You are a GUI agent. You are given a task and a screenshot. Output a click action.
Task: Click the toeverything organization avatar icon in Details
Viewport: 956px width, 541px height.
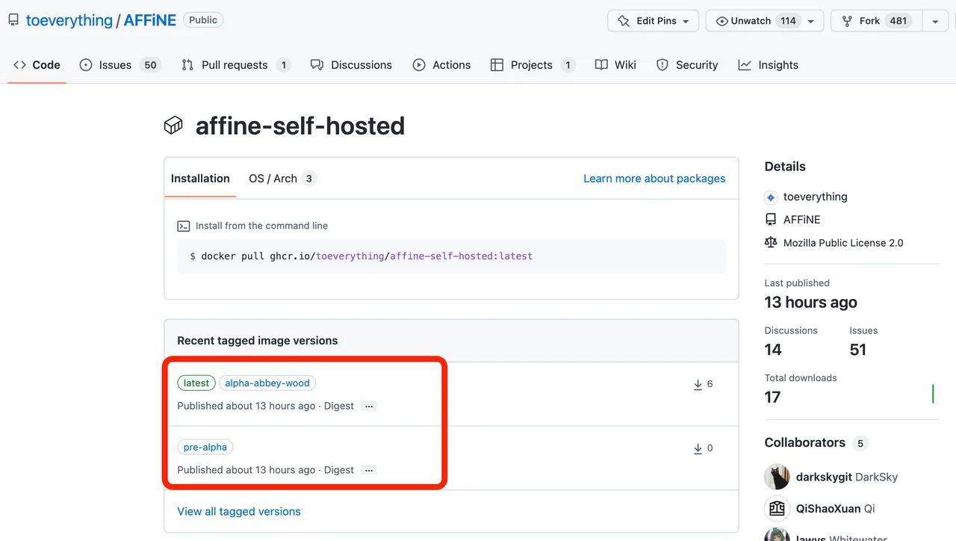click(x=771, y=197)
